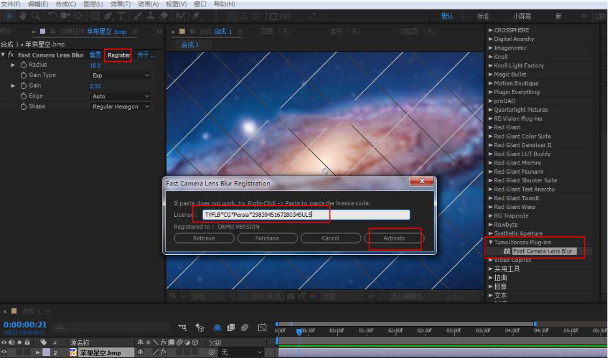Open the composition mini-flowchart in timeline

tap(182, 328)
